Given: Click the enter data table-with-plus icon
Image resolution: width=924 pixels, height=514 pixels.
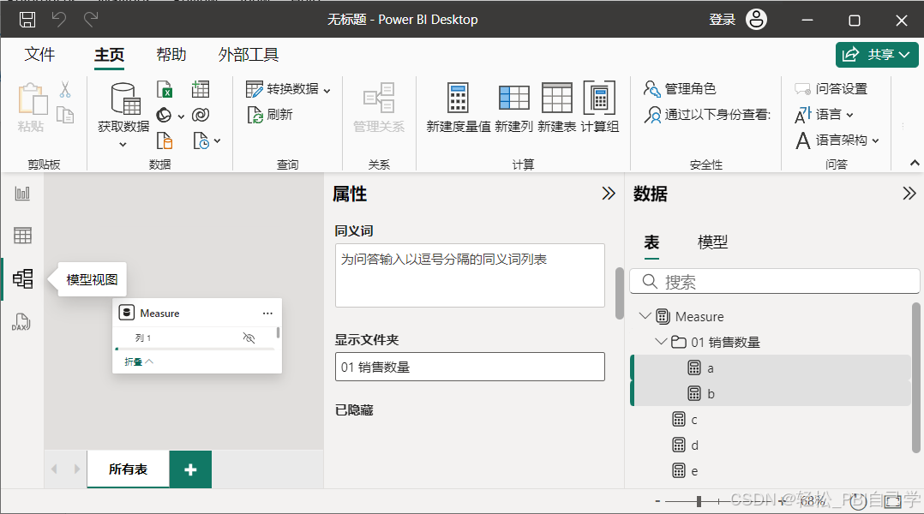Looking at the screenshot, I should pyautogui.click(x=201, y=89).
